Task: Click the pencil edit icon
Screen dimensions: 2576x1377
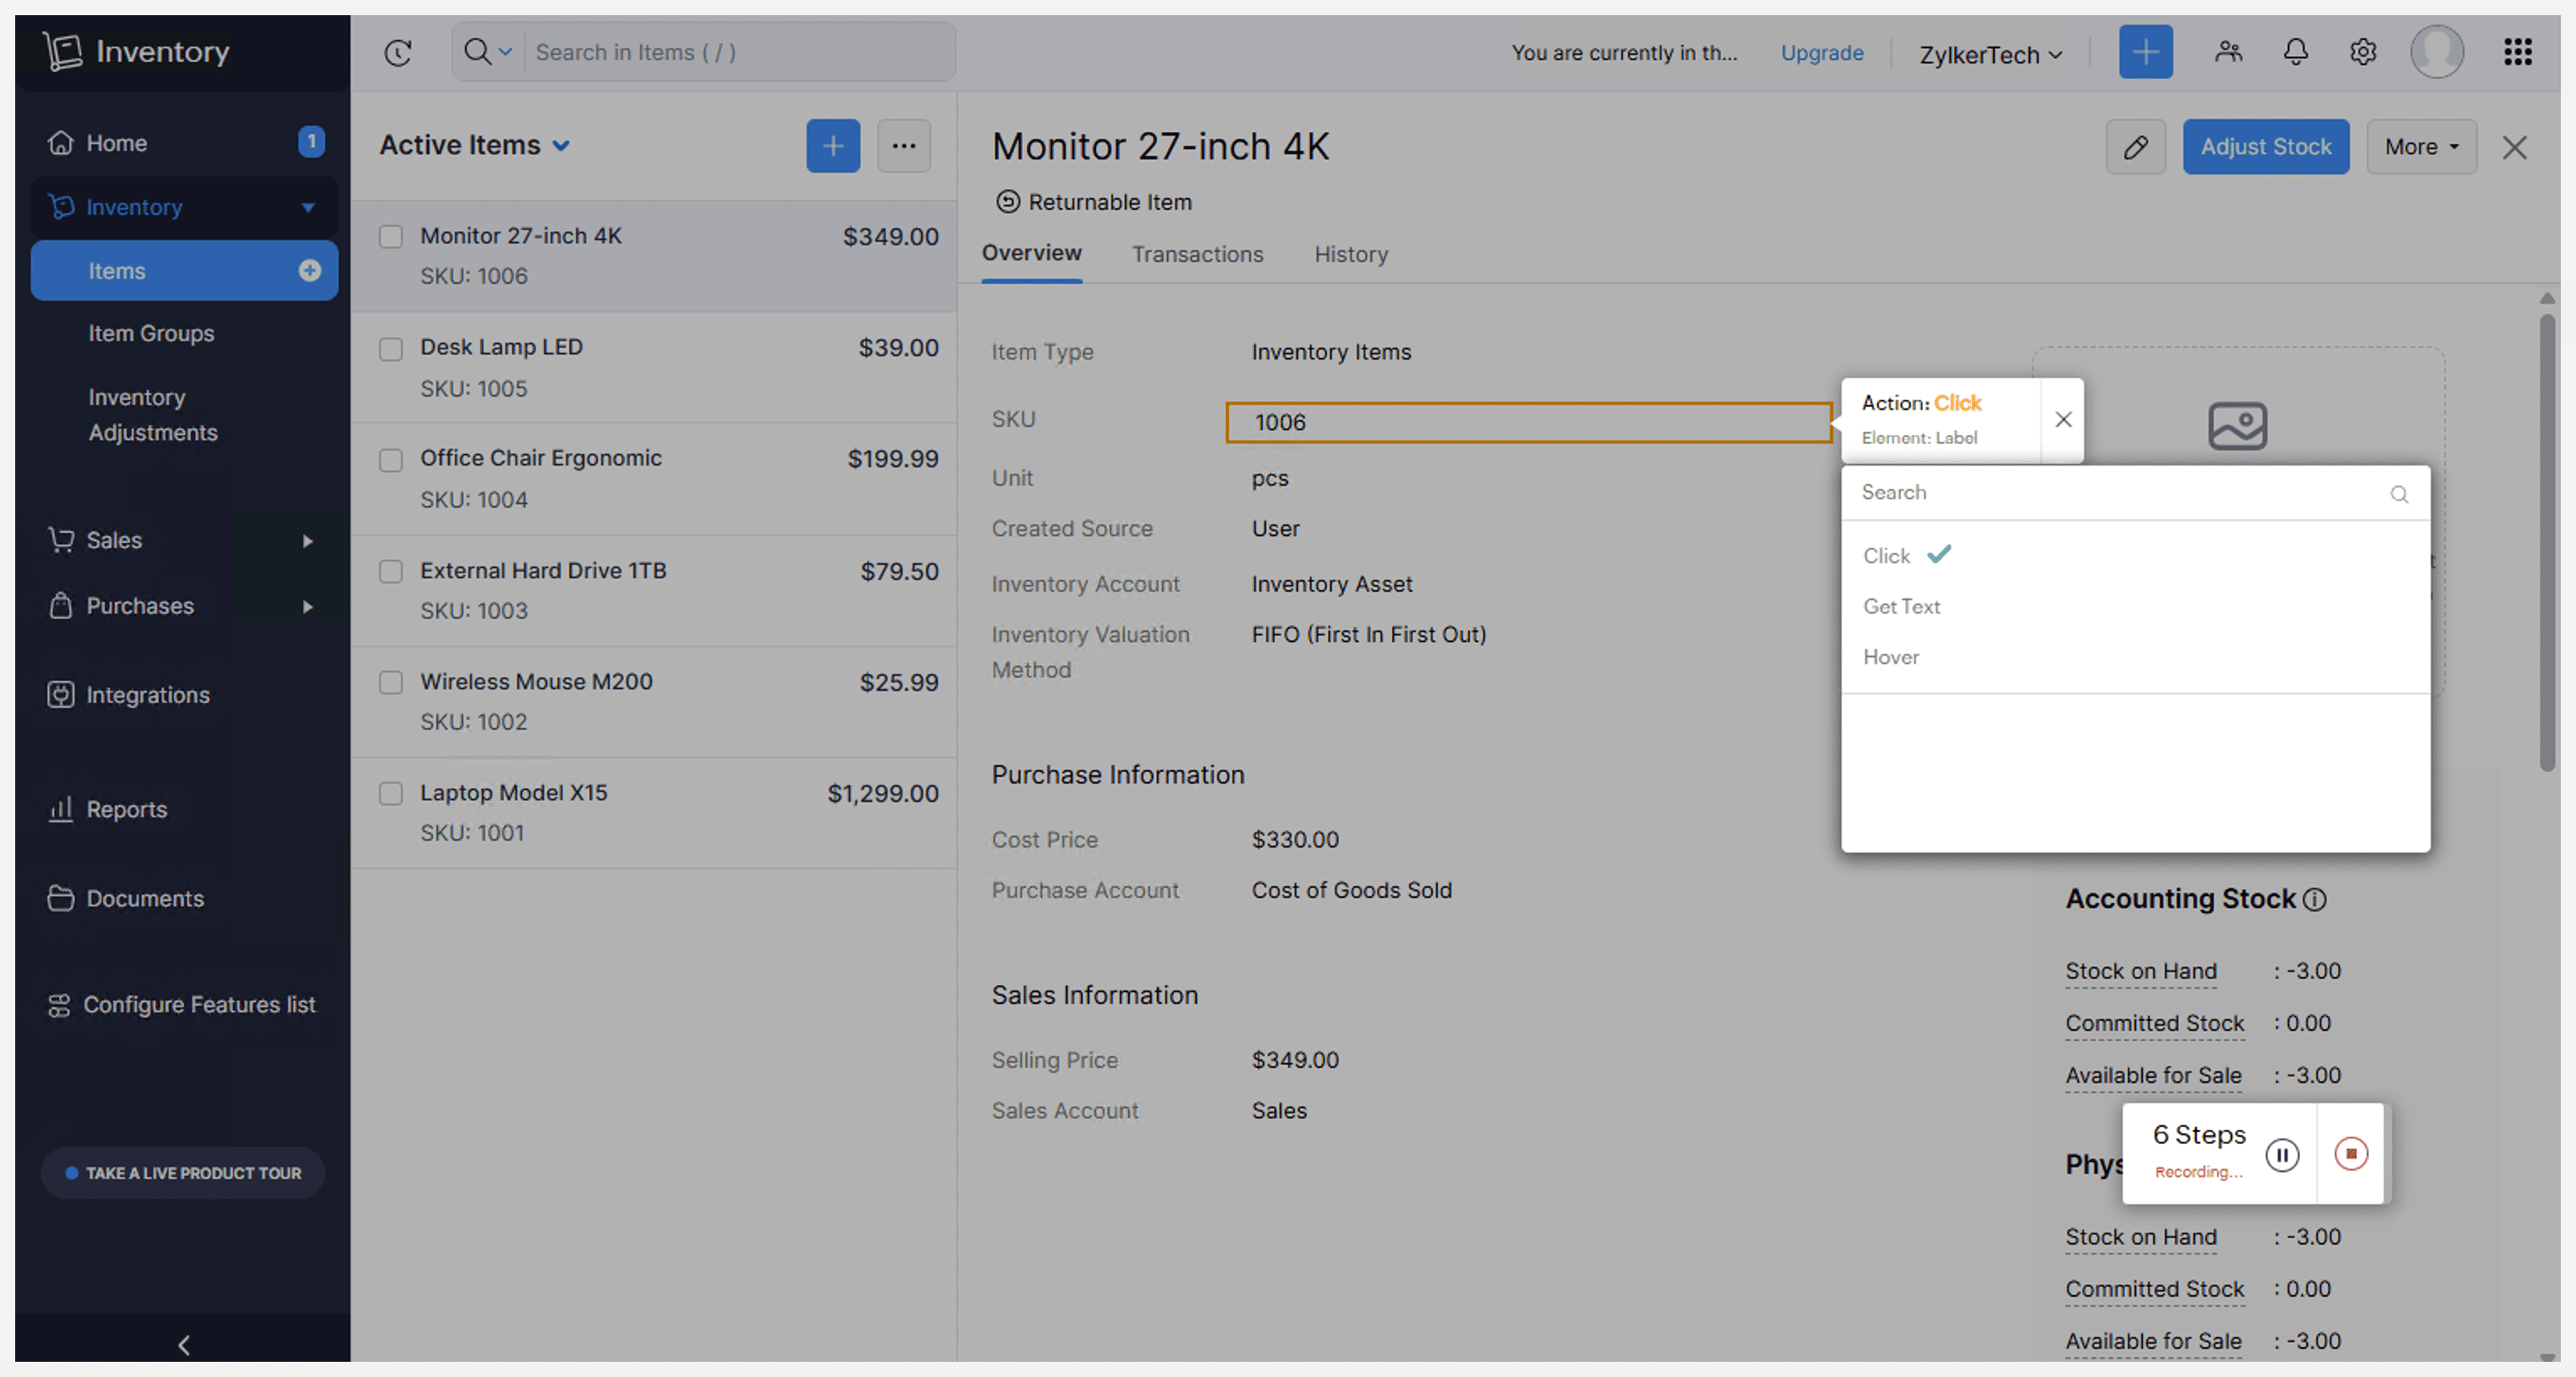Action: point(2135,147)
